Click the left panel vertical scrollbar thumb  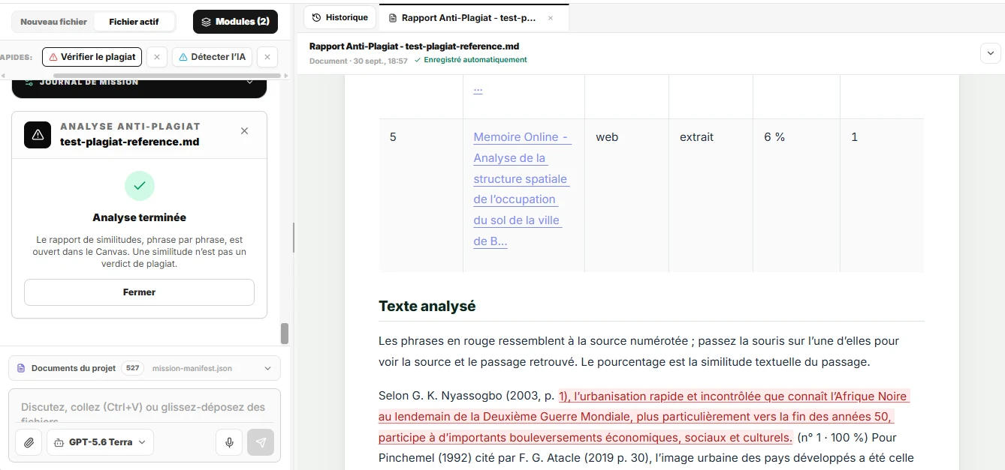(285, 334)
